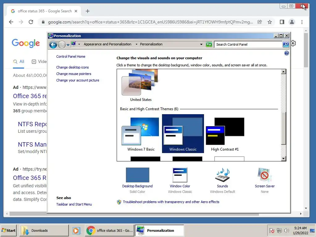Click Chrome horizontal scrollbar thumb
This screenshot has height=237, width=316.
134,214
